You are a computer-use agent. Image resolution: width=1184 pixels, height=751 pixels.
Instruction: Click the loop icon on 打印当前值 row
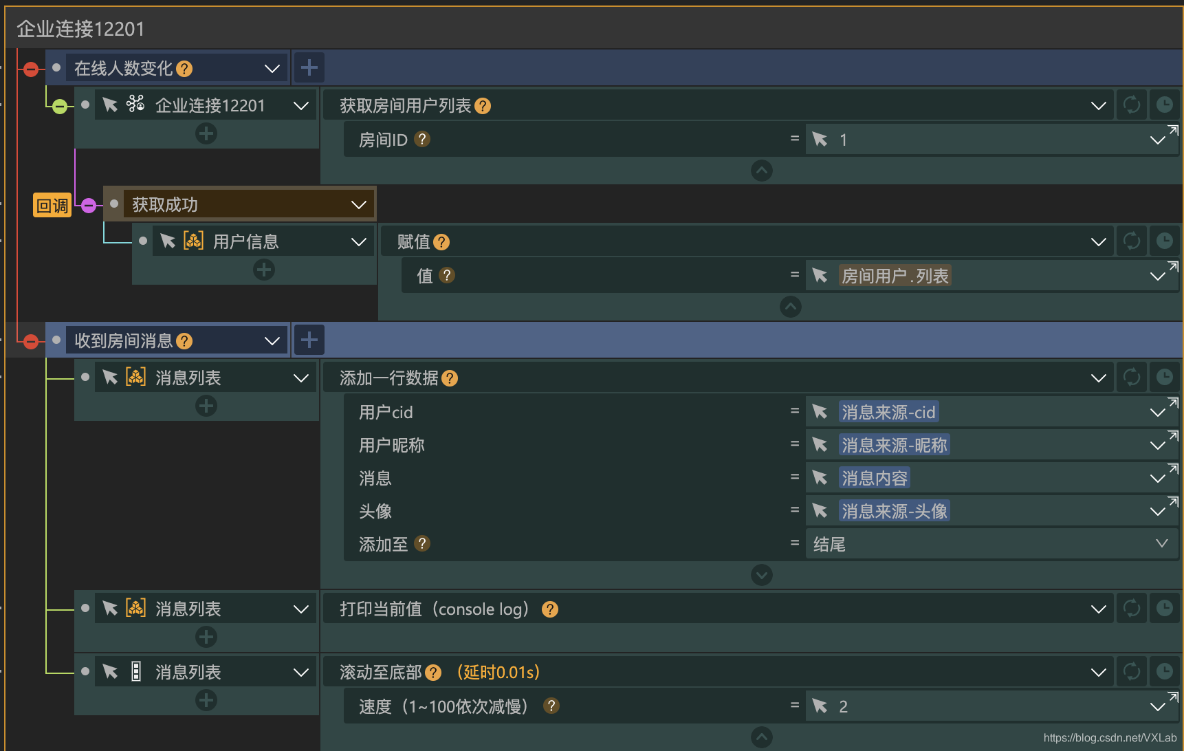(1132, 608)
